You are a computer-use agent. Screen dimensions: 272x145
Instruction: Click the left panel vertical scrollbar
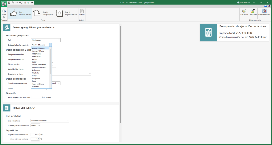point(120,75)
